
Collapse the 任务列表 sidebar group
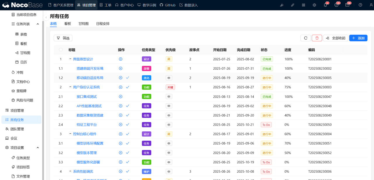pyautogui.click(x=38, y=24)
